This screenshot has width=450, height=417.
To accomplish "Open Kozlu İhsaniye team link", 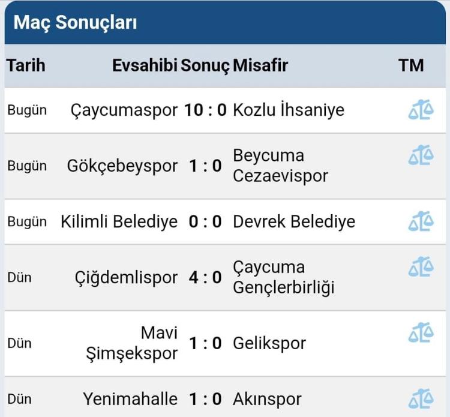I will (289, 110).
